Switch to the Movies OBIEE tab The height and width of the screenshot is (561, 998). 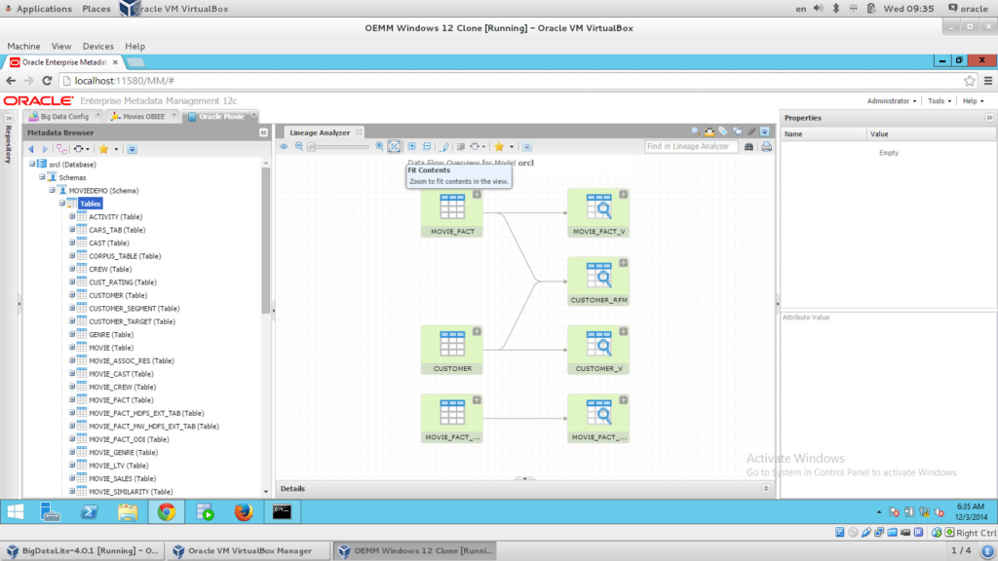143,117
